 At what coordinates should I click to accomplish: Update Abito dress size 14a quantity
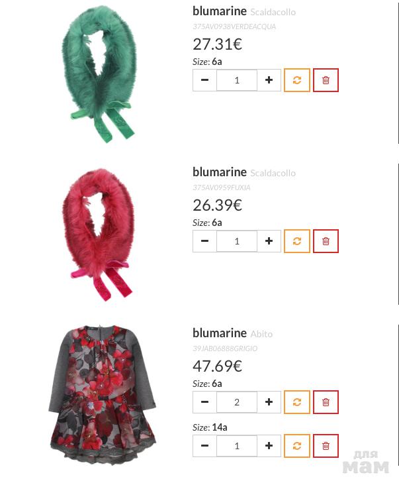(297, 446)
